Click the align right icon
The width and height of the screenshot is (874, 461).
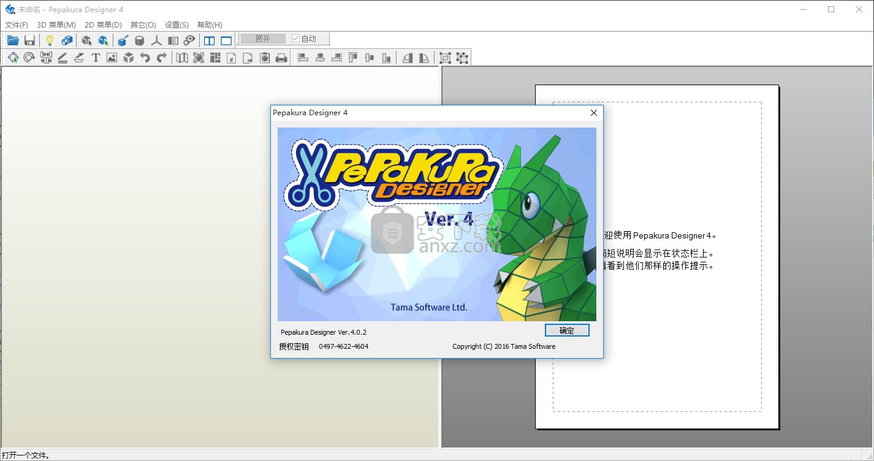pos(336,58)
